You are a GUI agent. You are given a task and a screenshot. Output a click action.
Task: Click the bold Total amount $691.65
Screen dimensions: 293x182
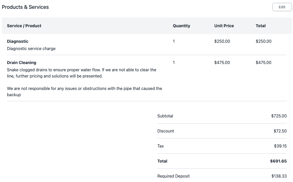(279, 161)
